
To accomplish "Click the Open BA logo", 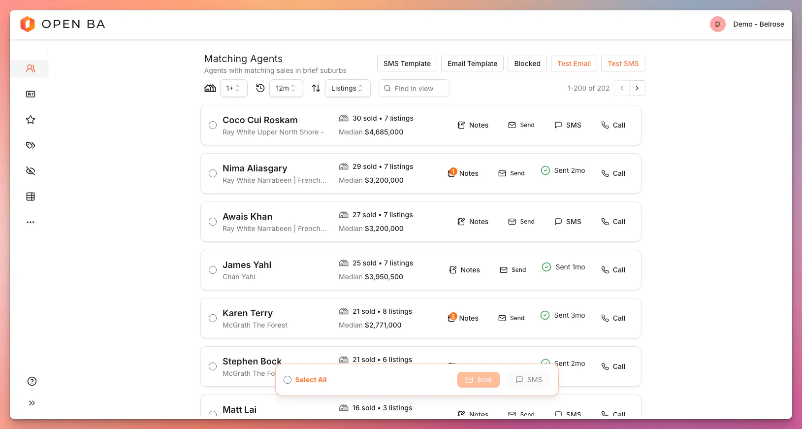I will [63, 24].
